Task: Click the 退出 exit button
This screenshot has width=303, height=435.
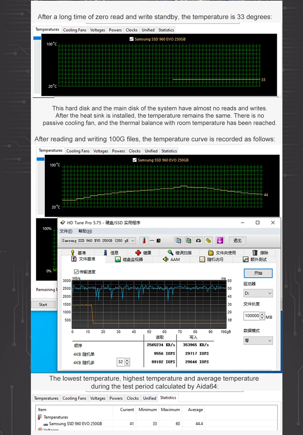Action: coord(237,241)
